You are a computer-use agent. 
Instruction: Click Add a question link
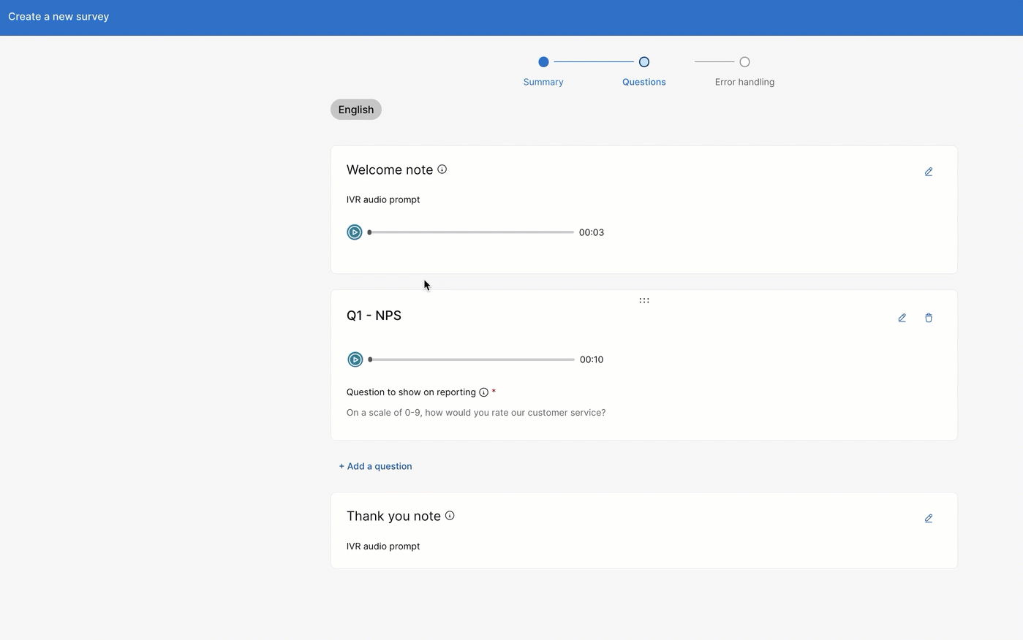(x=375, y=466)
